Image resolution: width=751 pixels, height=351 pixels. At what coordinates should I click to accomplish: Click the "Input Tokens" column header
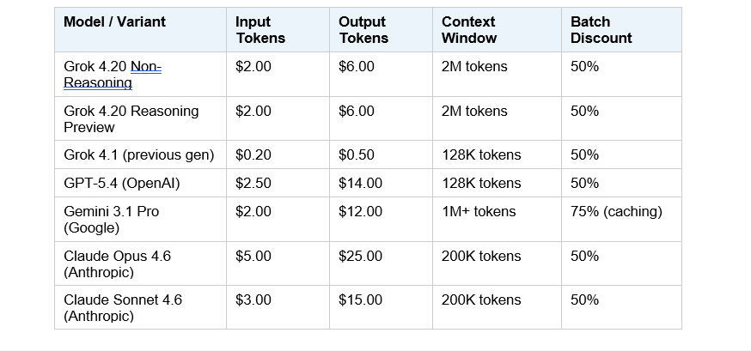260,30
